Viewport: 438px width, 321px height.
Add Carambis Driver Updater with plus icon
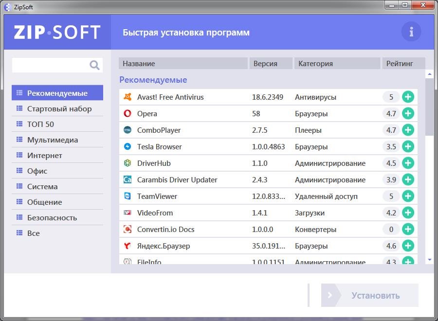[x=408, y=179]
